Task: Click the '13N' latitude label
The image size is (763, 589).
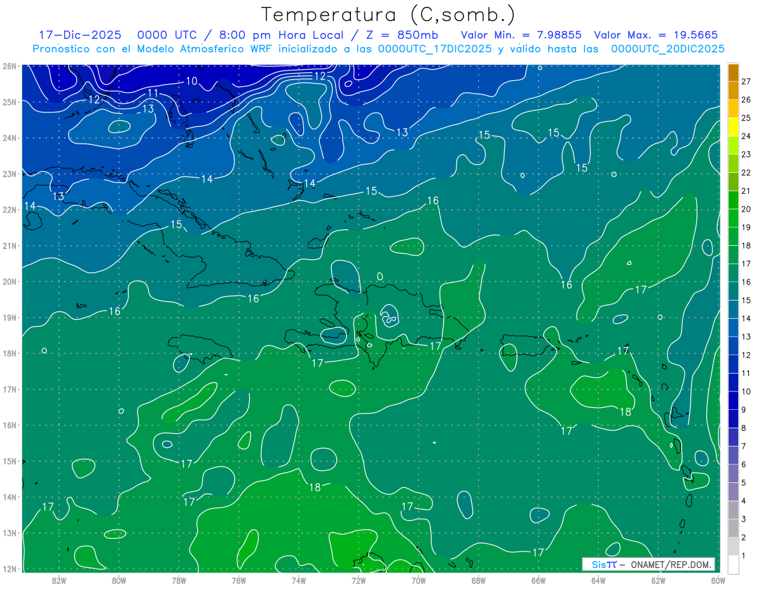Action: click(x=9, y=533)
